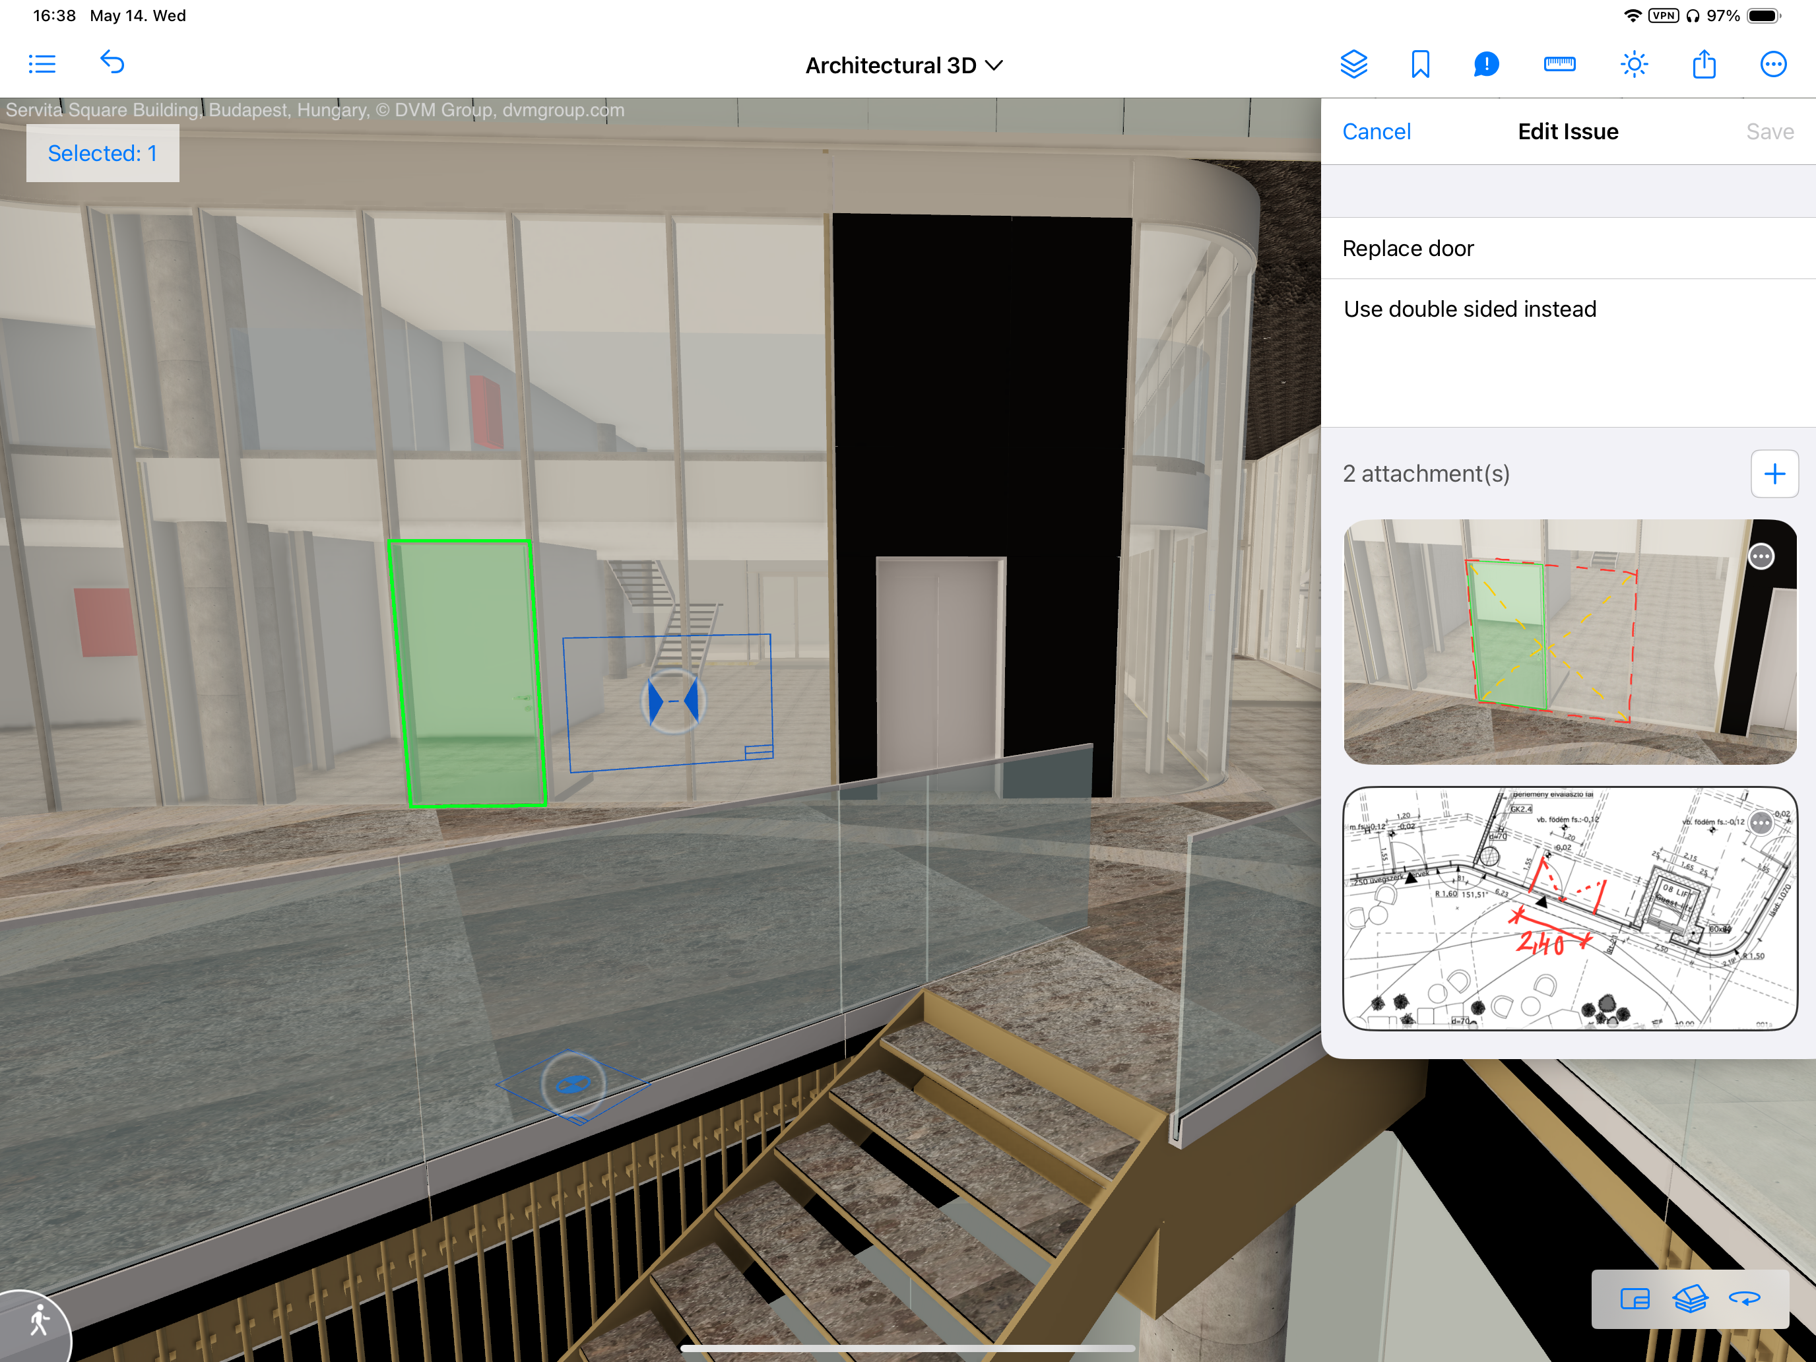Add a new attachment with plus button
This screenshot has height=1362, width=1816.
[x=1774, y=474]
